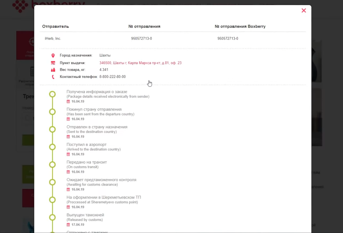This screenshot has width=343, height=233.
Task: Select status Ожидает предтаможенного контроля
Action: click(101, 180)
